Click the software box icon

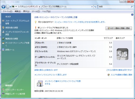(40, 83)
